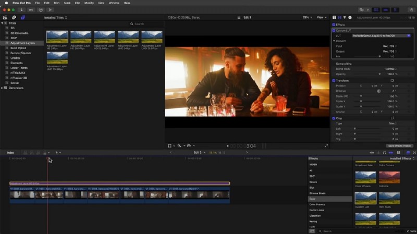Toggle the Effects browser icon

tap(408, 153)
